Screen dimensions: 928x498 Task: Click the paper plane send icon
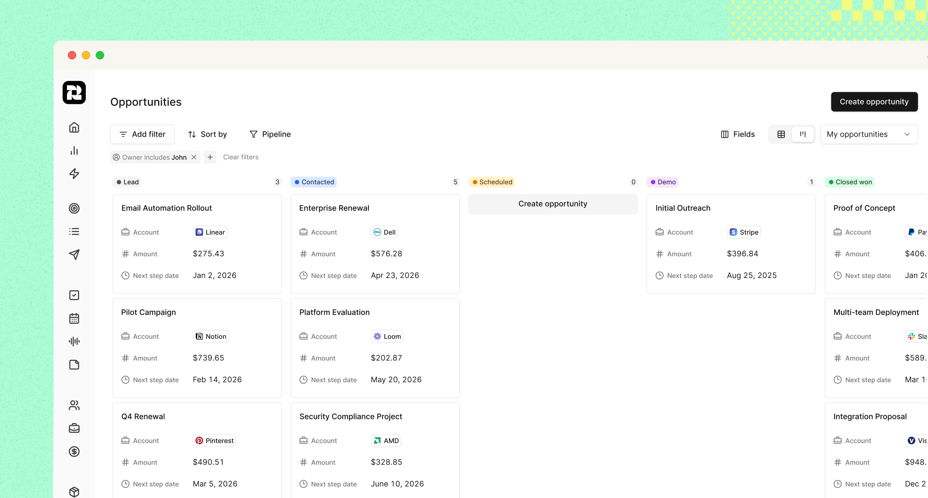tap(74, 254)
